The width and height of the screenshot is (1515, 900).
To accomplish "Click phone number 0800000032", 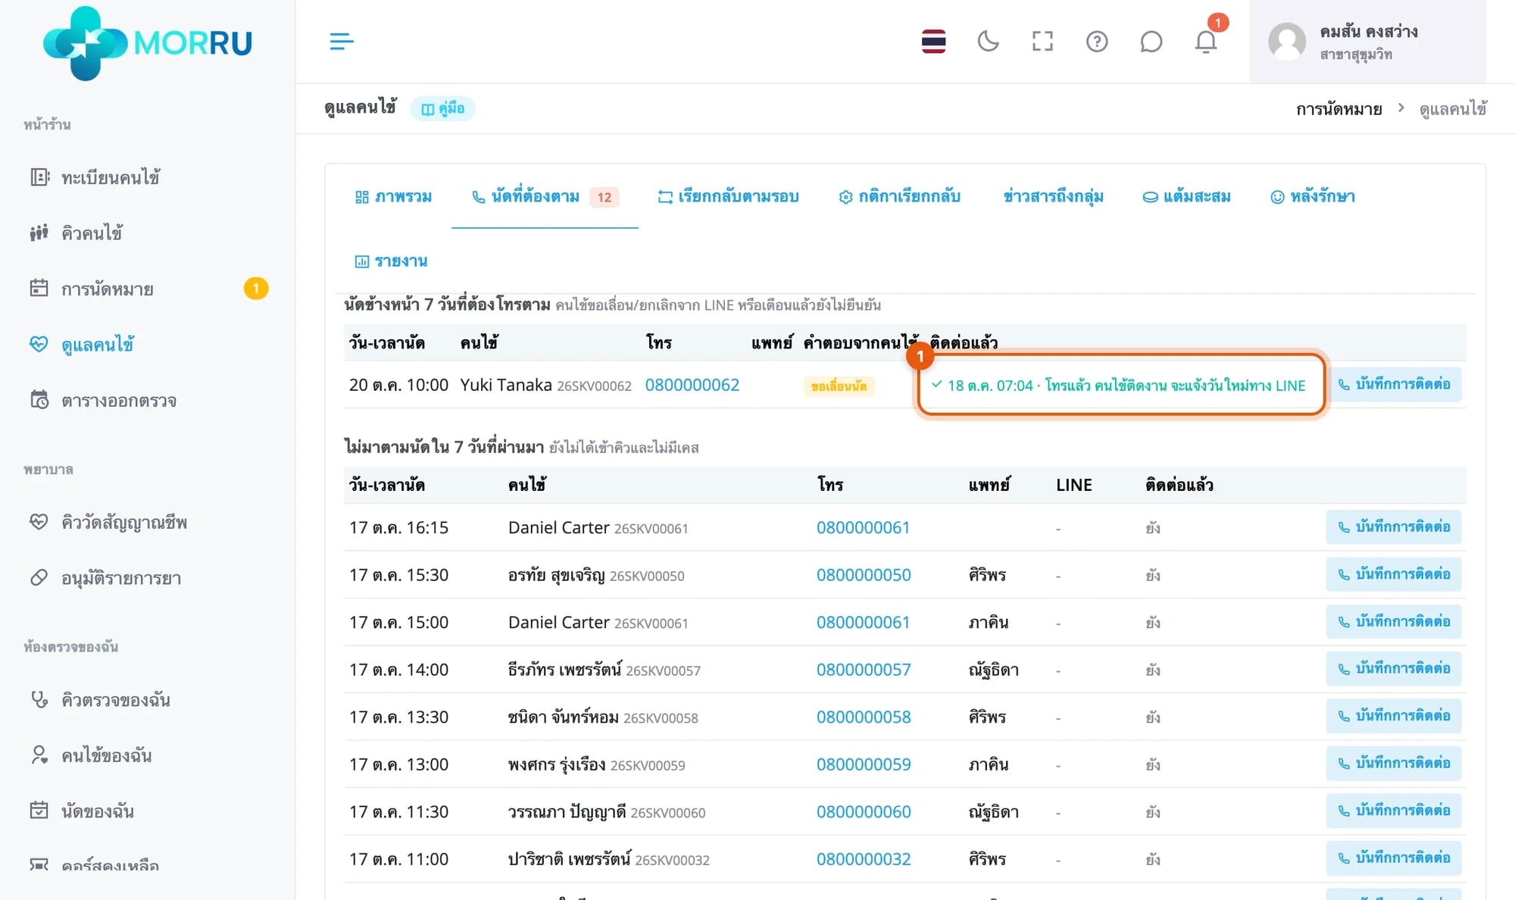I will pyautogui.click(x=864, y=859).
